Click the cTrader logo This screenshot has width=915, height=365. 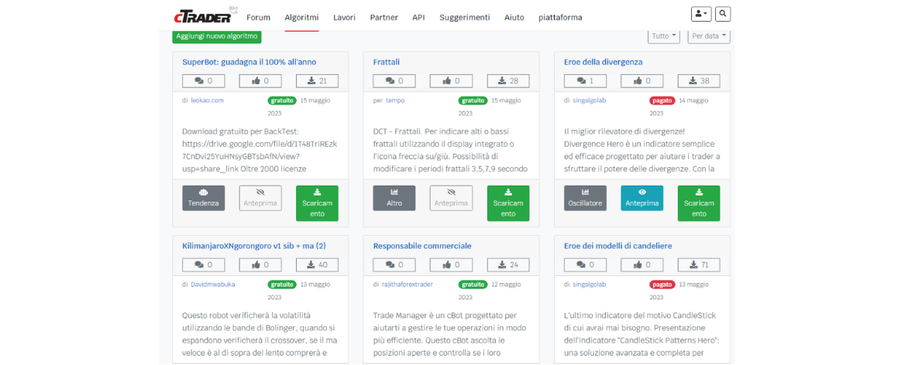pos(205,15)
